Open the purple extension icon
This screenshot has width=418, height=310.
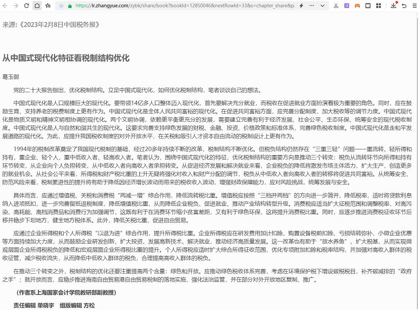[346, 6]
